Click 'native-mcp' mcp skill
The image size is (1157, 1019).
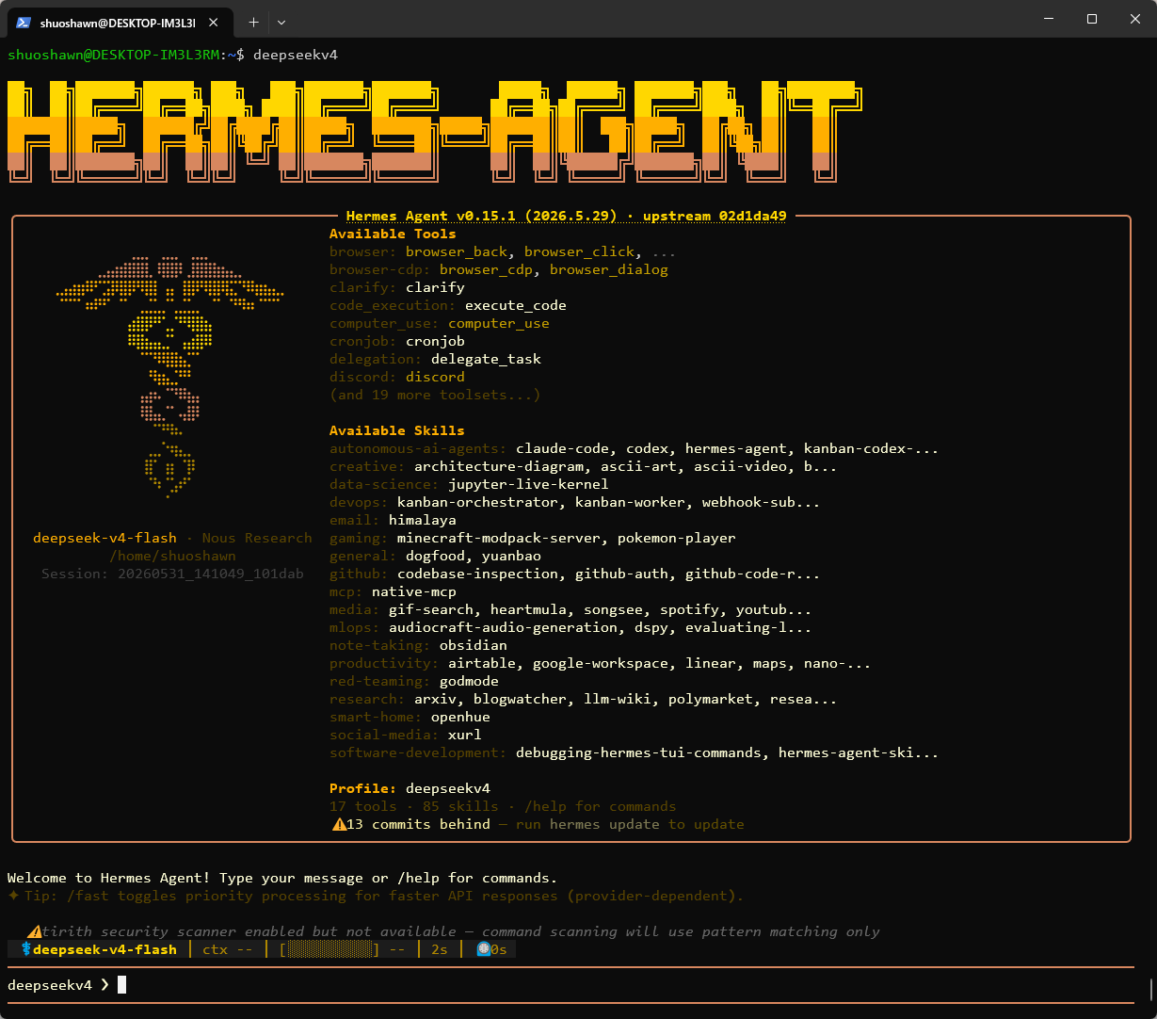414,591
